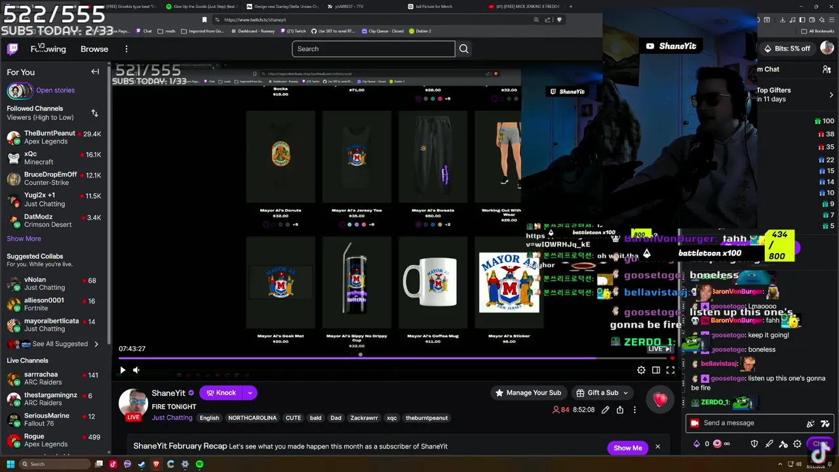Collapse the For You sidebar
Image resolution: width=839 pixels, height=472 pixels.
pyautogui.click(x=95, y=72)
